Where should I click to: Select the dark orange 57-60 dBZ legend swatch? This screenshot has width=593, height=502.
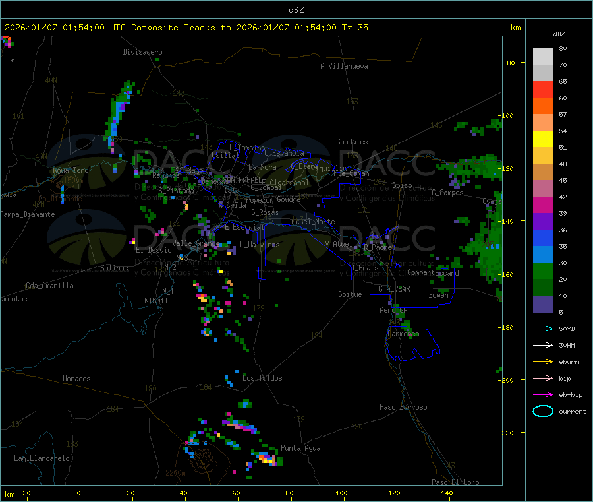tap(543, 106)
